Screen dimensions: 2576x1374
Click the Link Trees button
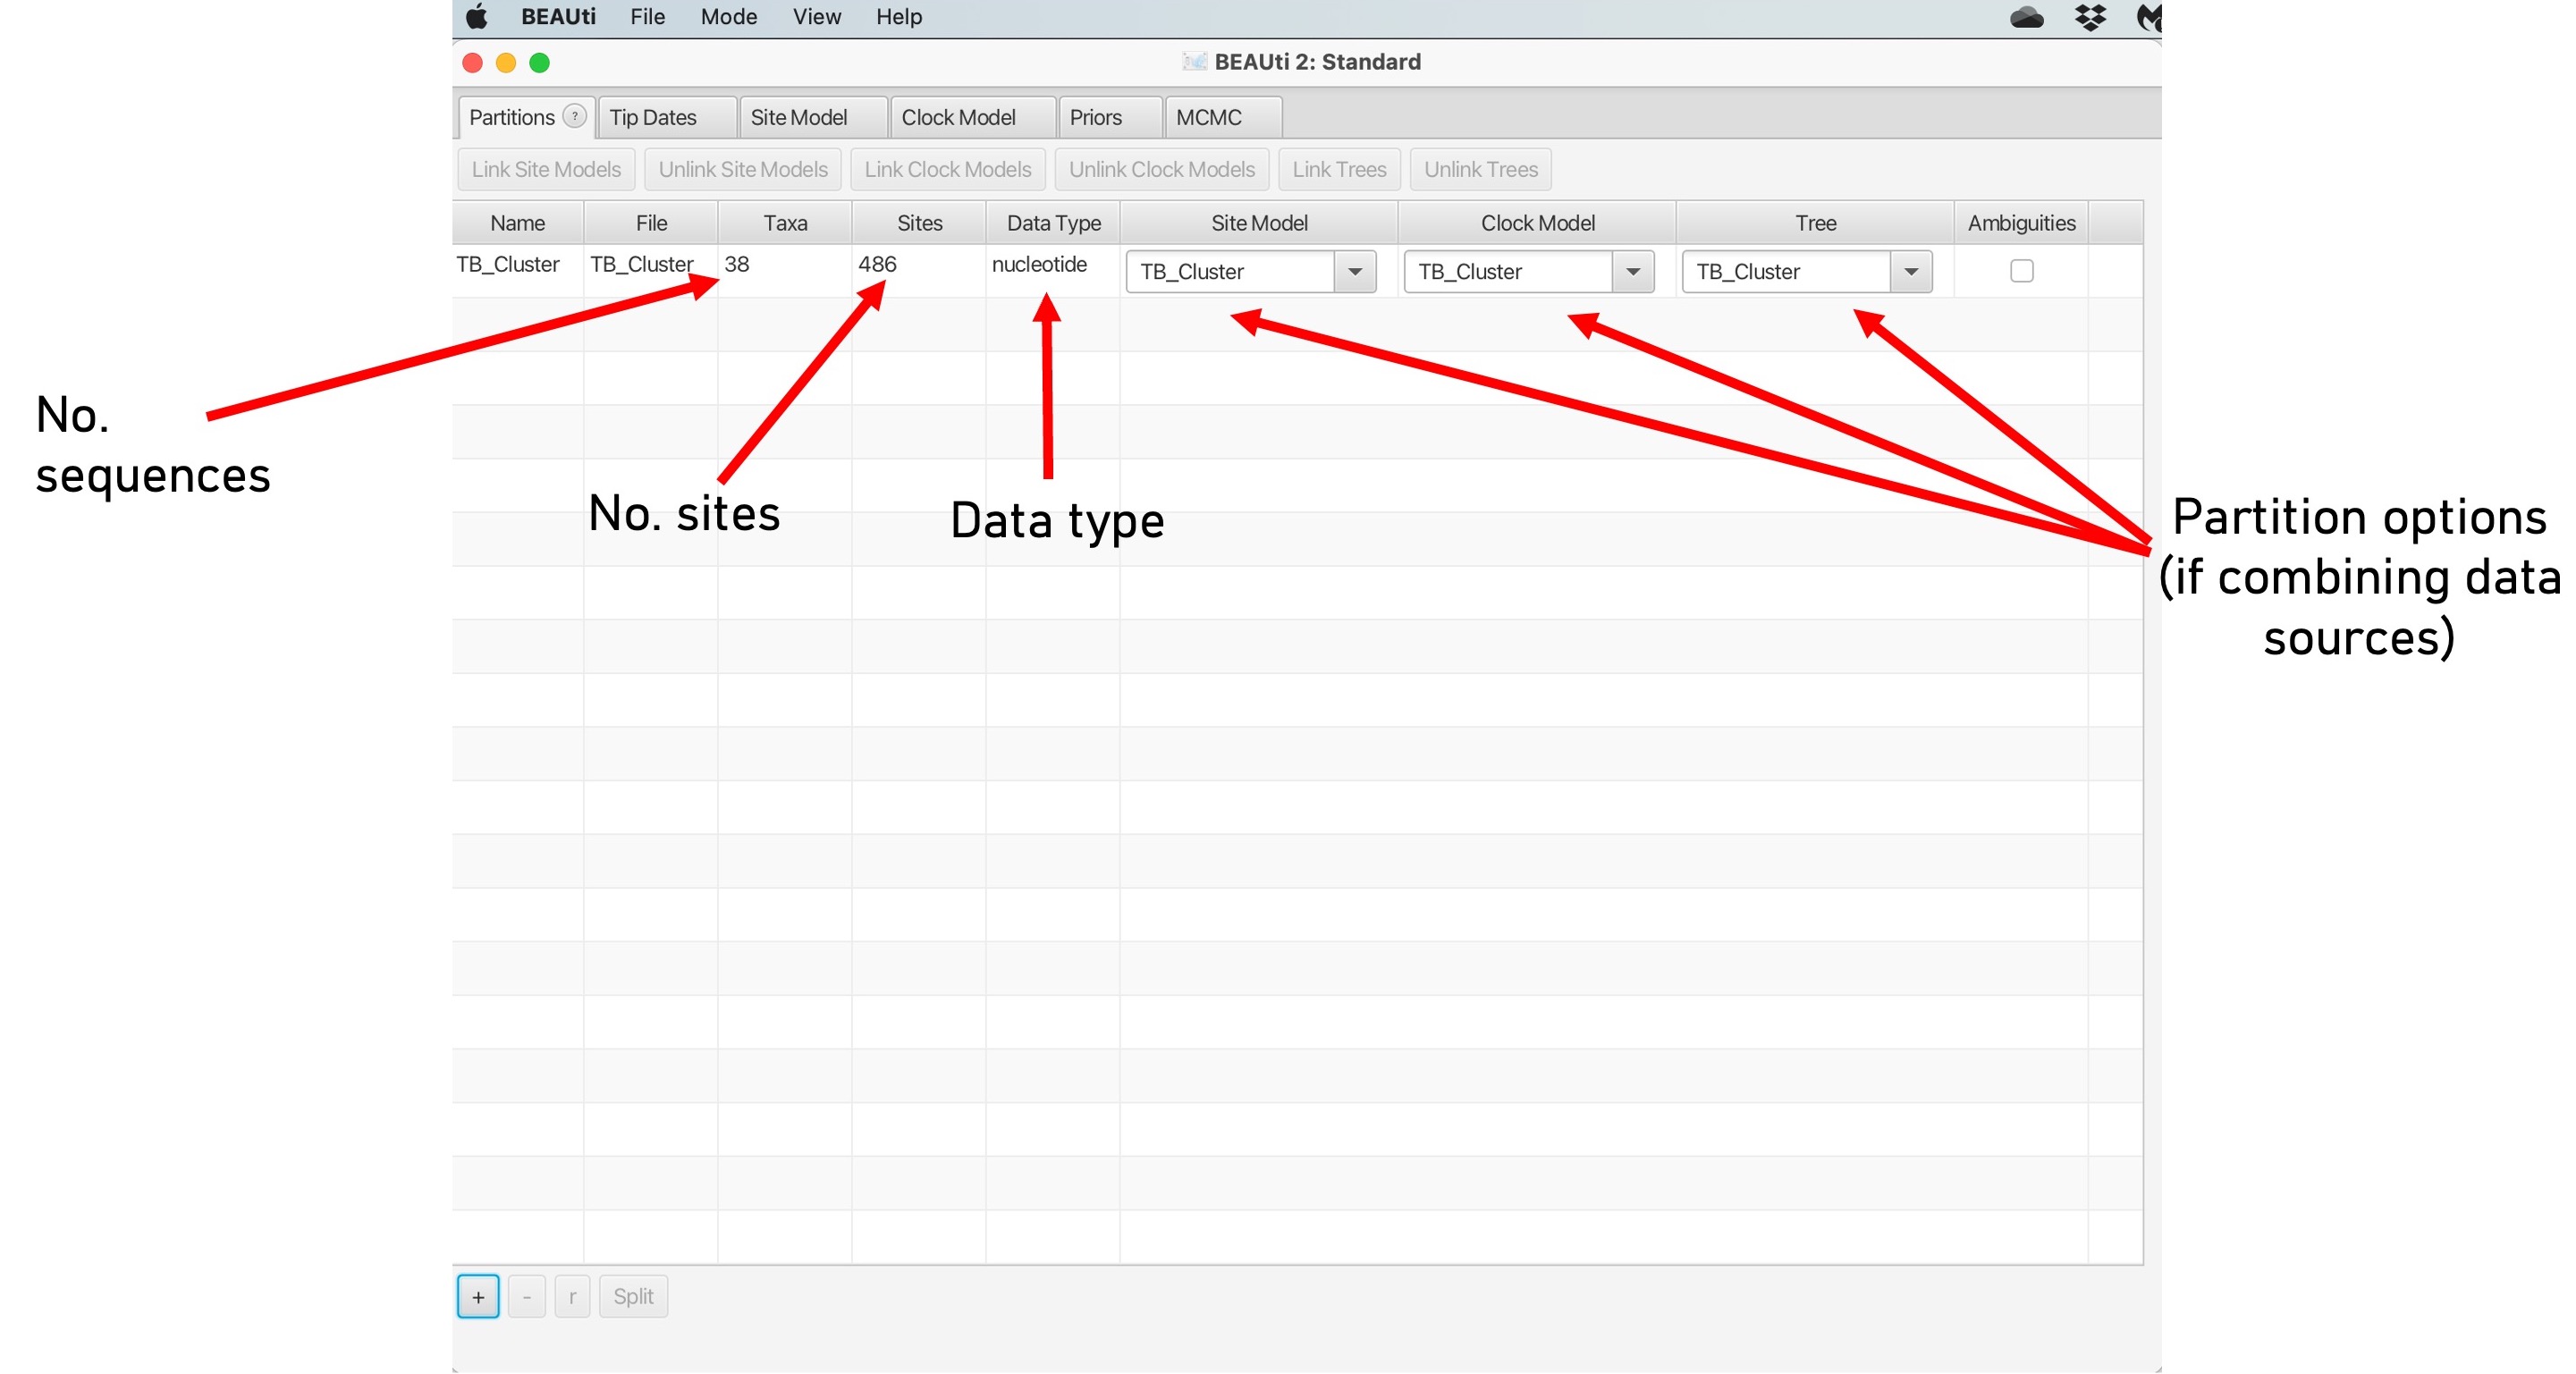pyautogui.click(x=1339, y=169)
